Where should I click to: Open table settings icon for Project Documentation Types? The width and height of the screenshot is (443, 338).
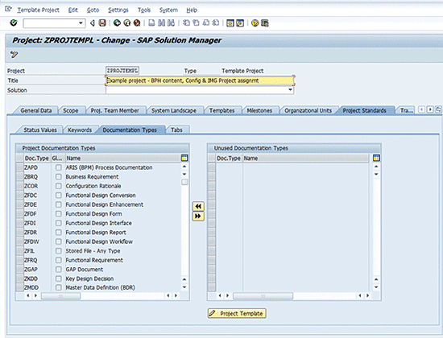(x=184, y=158)
